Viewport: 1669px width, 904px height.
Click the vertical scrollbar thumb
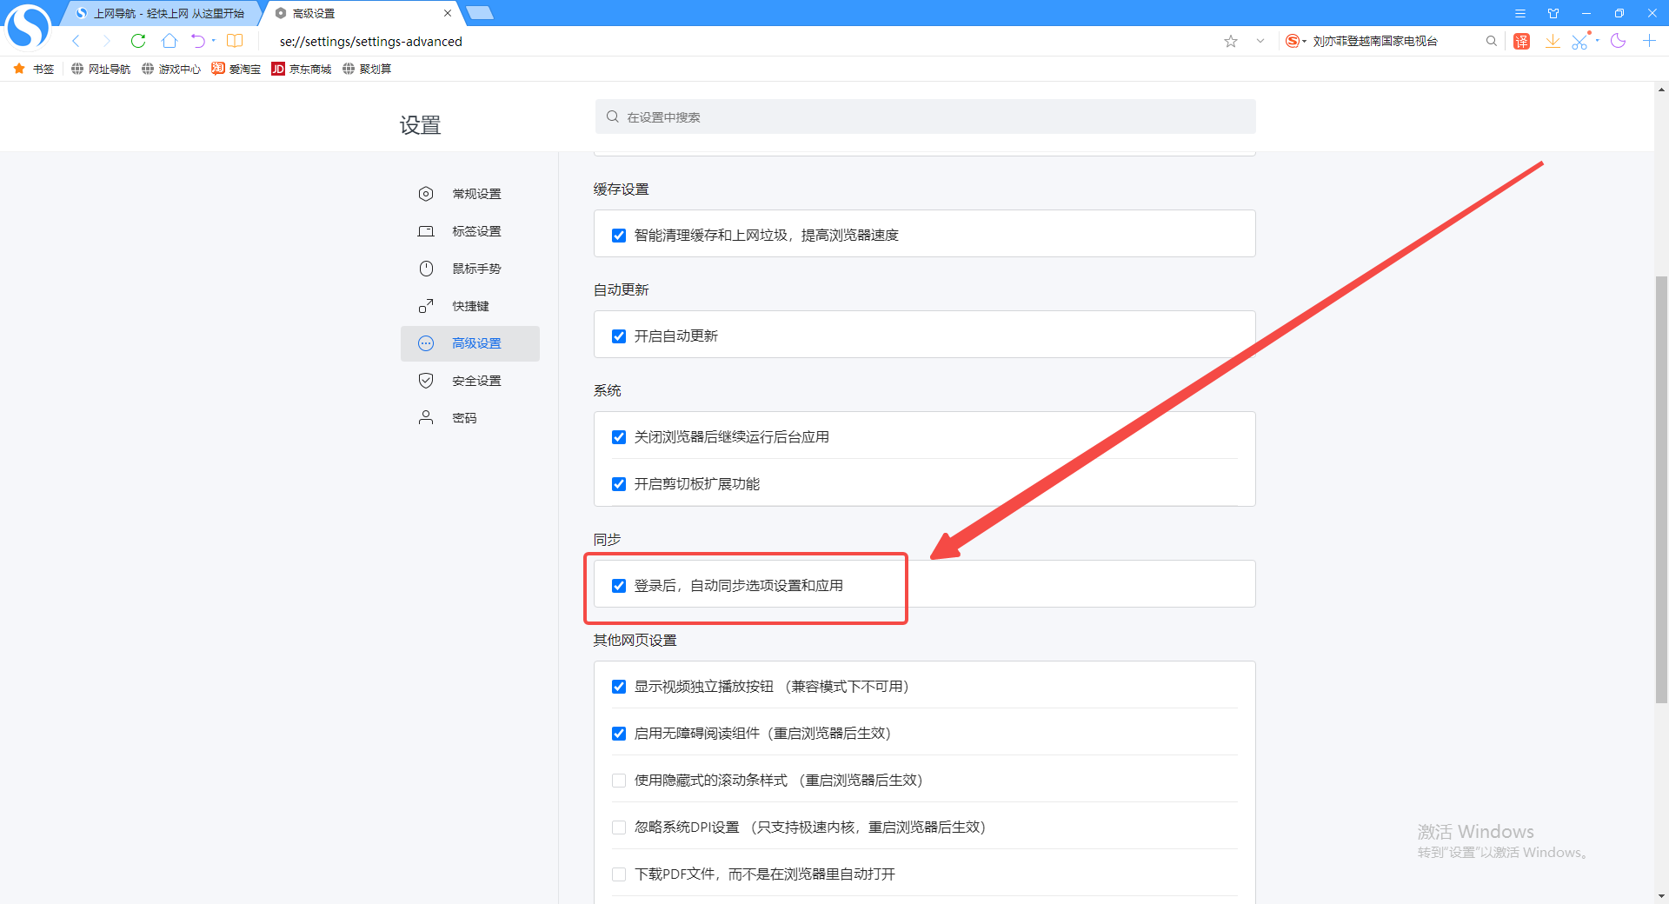(1661, 489)
